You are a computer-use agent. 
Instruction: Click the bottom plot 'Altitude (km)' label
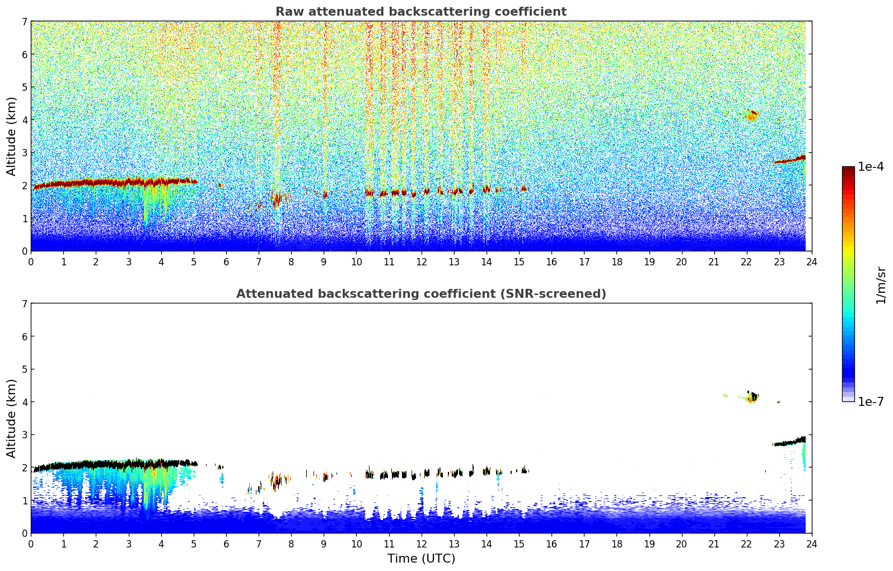coord(12,418)
